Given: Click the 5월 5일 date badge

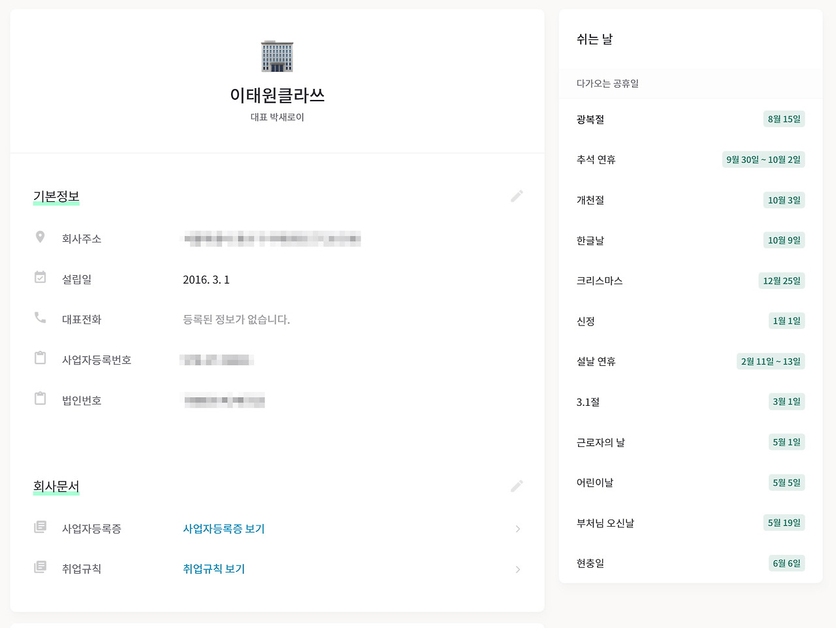Looking at the screenshot, I should coord(786,482).
